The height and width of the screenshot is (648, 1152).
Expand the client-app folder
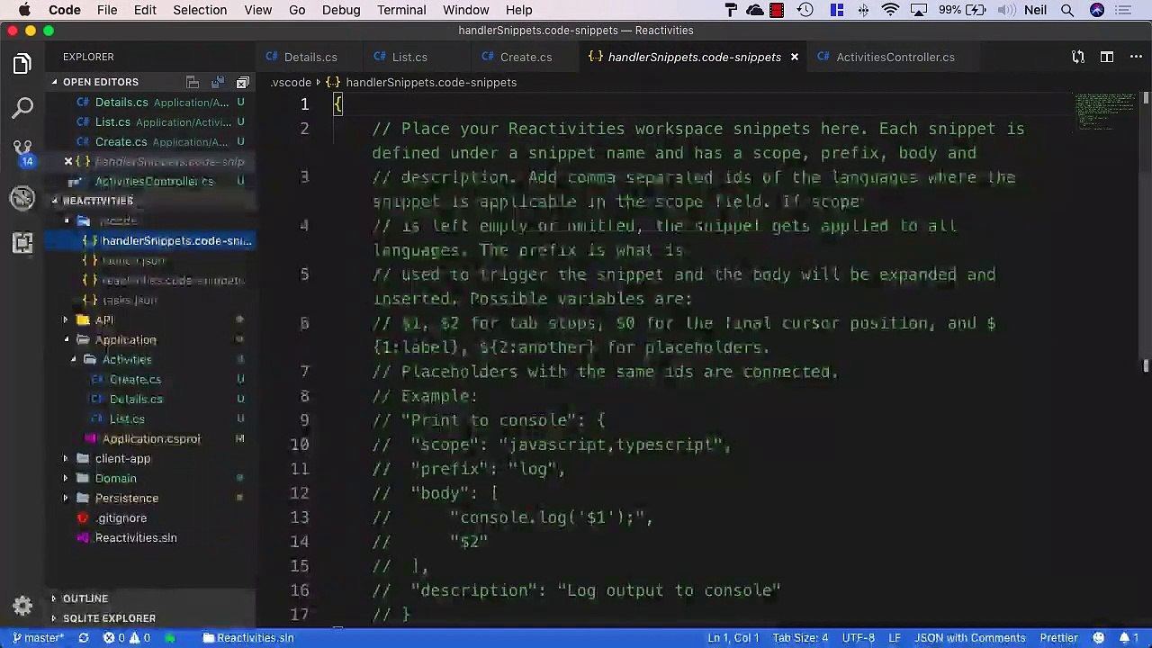(x=123, y=458)
